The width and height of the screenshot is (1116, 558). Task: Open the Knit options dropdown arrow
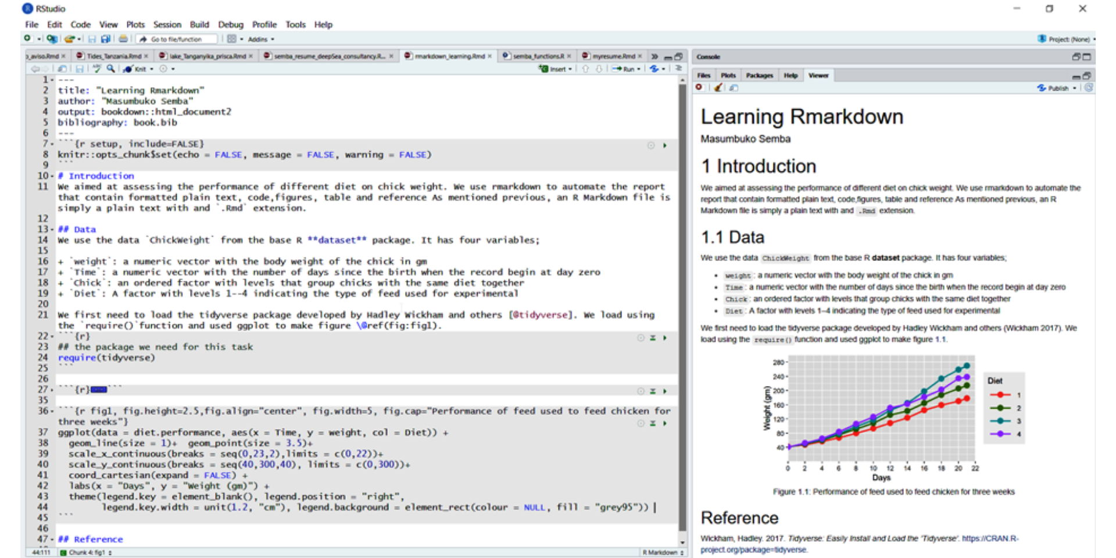[x=152, y=69]
